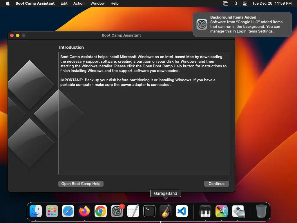Image resolution: width=297 pixels, height=223 pixels.
Task: Click the Continue button
Action: 216,184
